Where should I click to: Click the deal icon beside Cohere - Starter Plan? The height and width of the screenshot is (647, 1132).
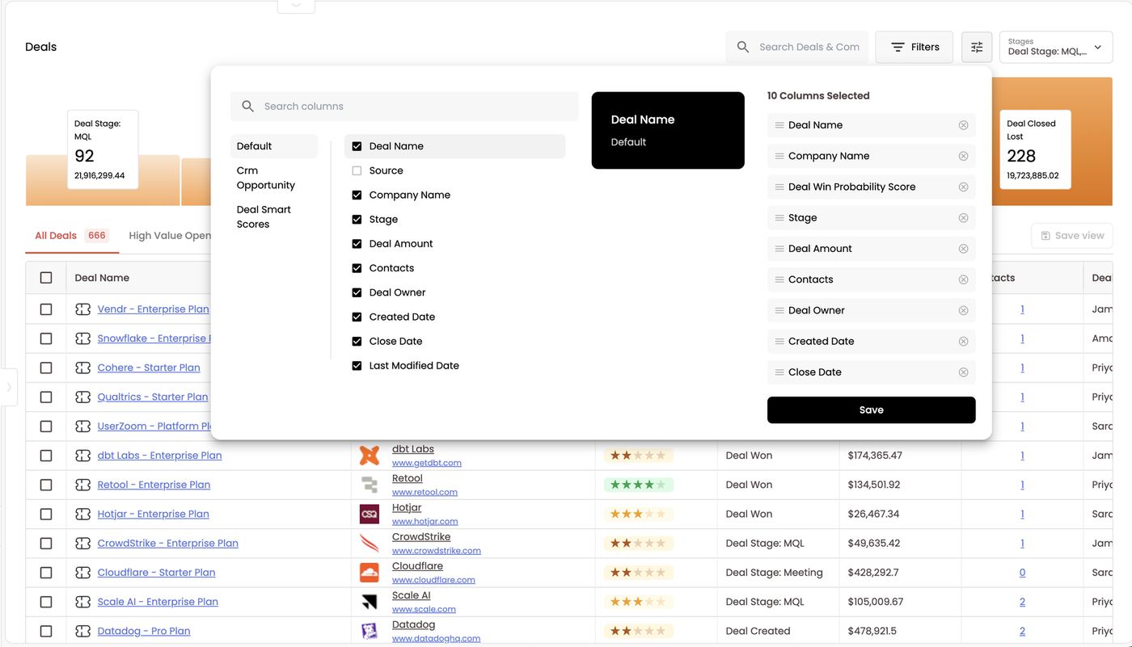point(82,368)
